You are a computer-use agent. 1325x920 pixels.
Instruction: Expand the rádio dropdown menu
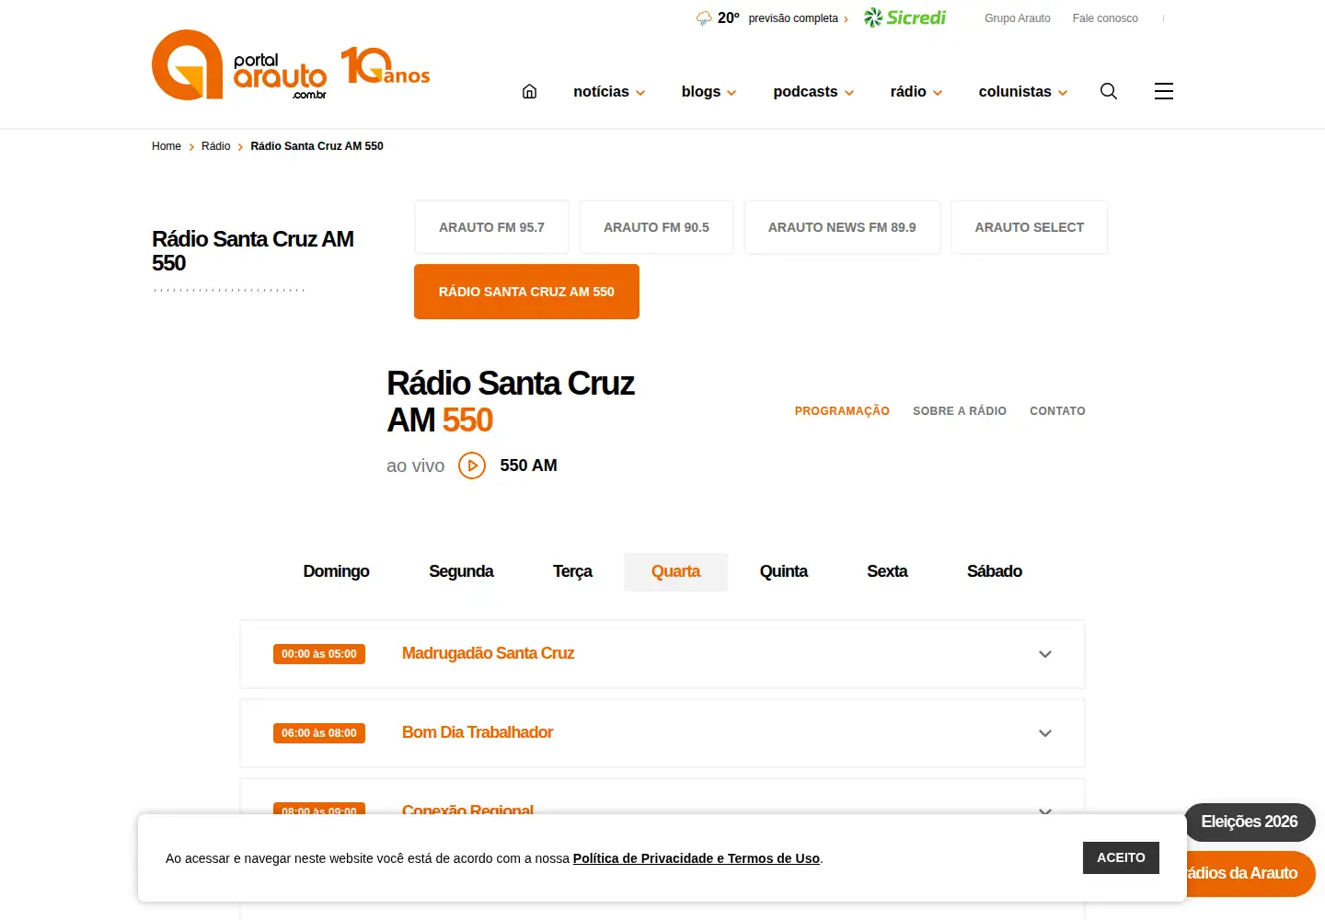point(916,92)
